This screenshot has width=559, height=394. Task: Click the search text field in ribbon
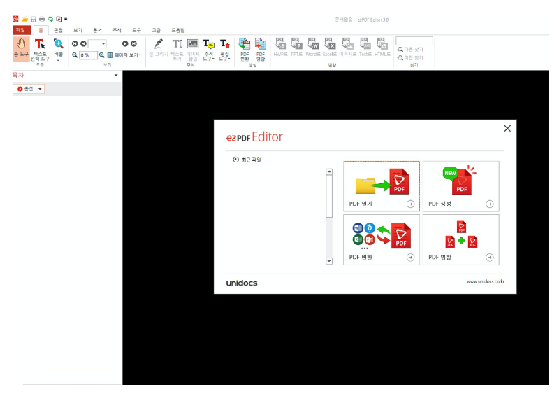click(x=414, y=41)
